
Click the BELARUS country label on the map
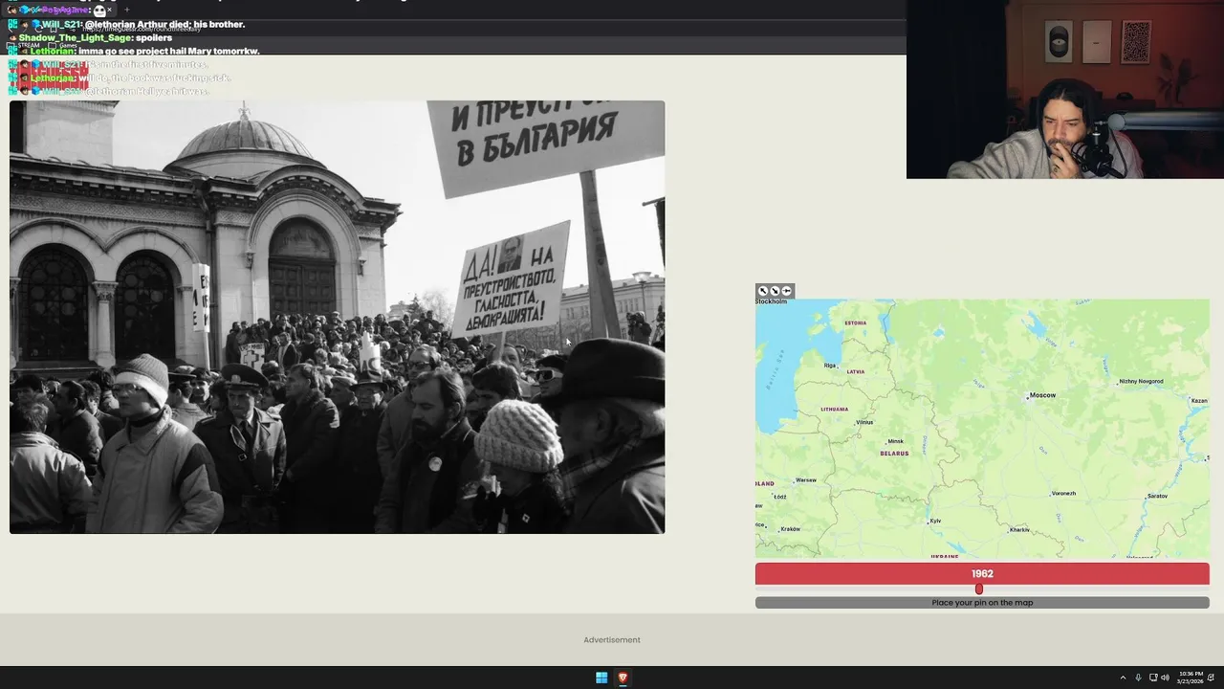pyautogui.click(x=895, y=453)
